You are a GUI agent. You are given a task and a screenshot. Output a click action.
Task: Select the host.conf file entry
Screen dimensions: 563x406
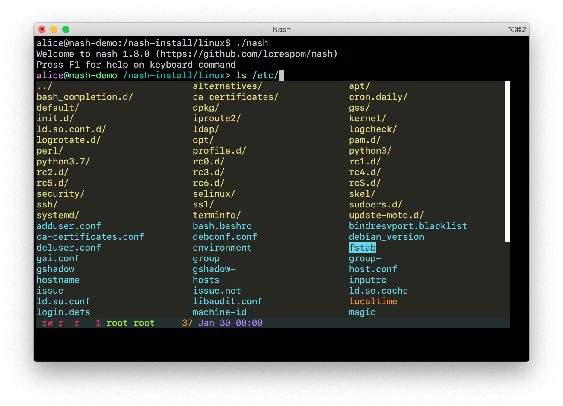[373, 269]
